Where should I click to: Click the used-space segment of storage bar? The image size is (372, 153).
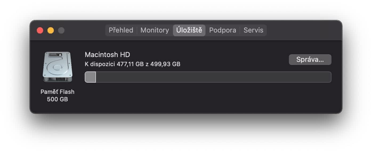(x=90, y=77)
